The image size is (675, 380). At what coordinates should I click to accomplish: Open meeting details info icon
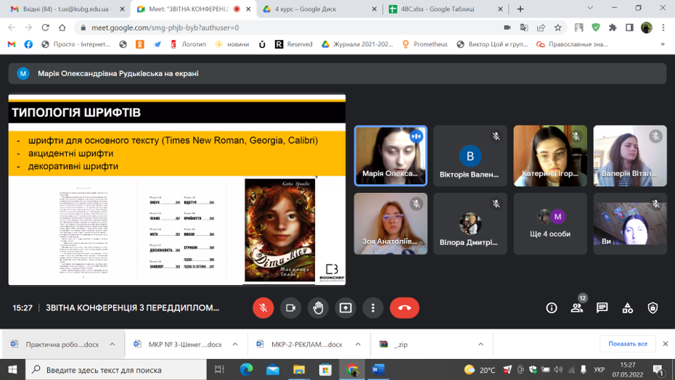pos(552,307)
